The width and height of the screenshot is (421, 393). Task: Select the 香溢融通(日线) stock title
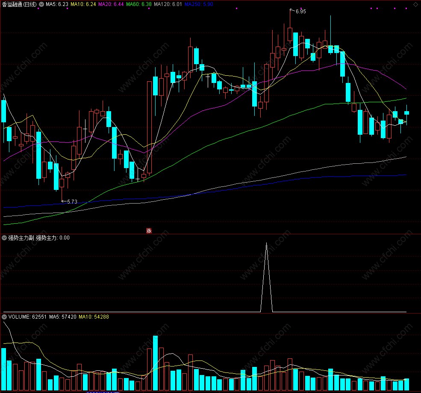[x=19, y=4]
